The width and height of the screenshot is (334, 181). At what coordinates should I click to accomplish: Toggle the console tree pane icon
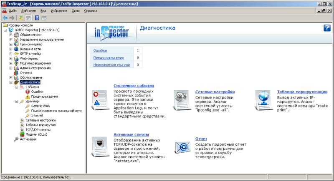[28, 18]
